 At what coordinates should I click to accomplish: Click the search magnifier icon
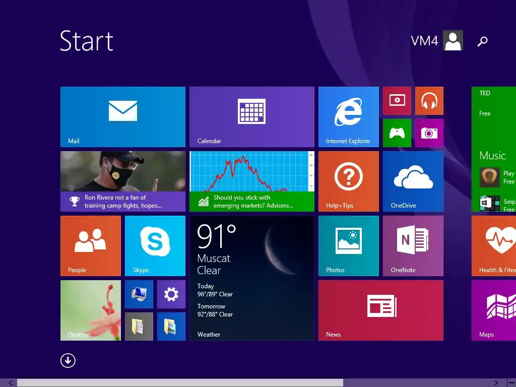click(482, 41)
